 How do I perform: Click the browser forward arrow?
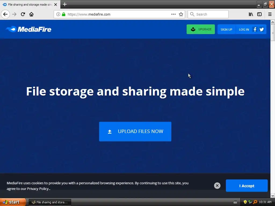[14, 14]
